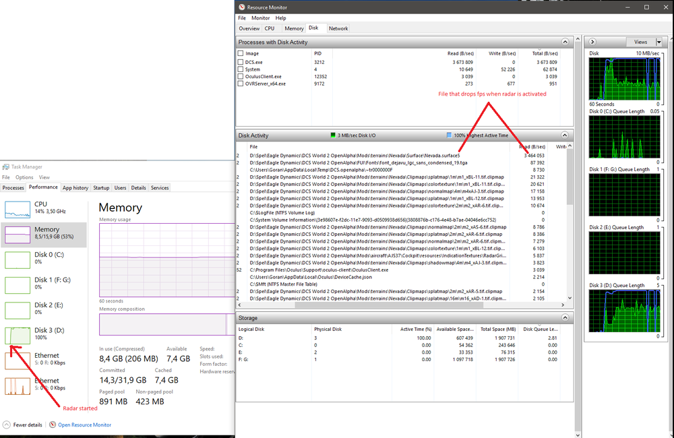
Task: Select the font_dejavu_lgc_sans_condensed_19.tga row
Action: pos(401,163)
